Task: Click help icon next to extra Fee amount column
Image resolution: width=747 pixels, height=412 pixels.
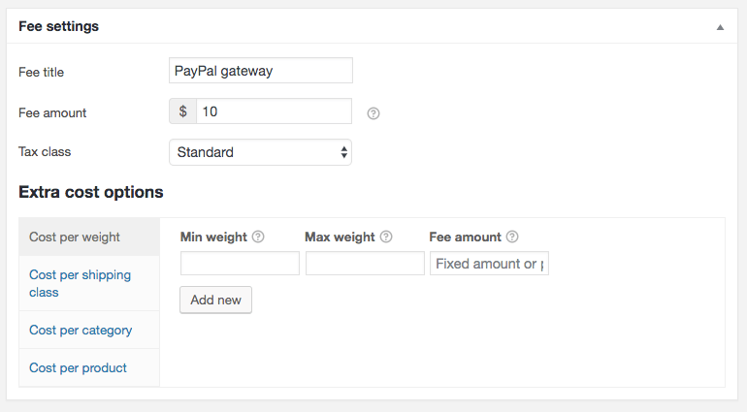Action: (x=512, y=237)
